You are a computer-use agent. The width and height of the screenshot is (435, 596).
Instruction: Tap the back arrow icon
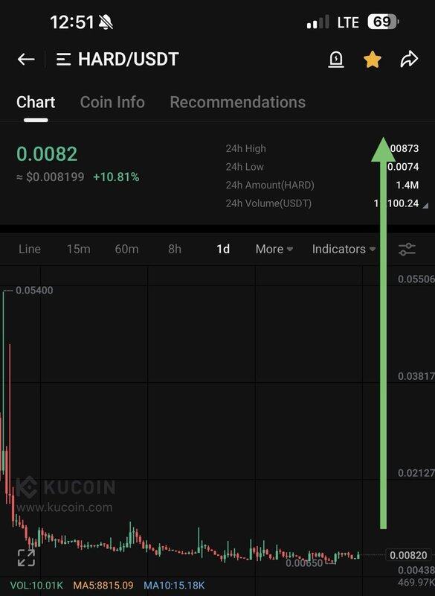26,60
